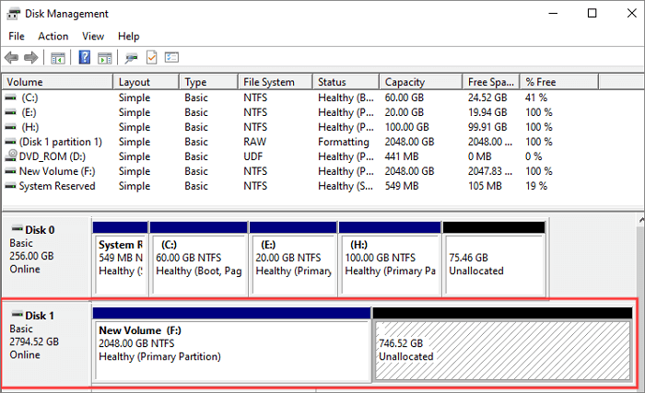The height and width of the screenshot is (393, 645).
Task: Click the Forward arrow toolbar icon
Action: [30, 57]
